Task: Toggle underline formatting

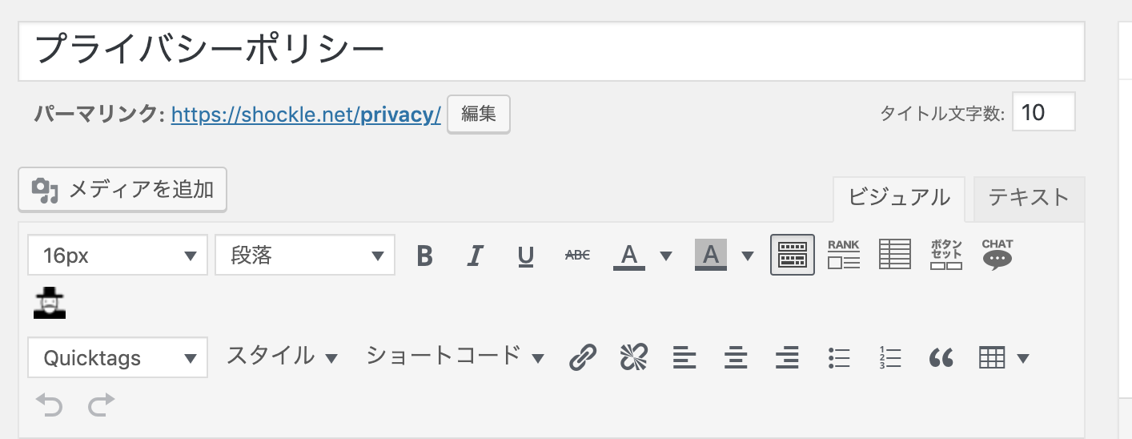Action: pyautogui.click(x=526, y=256)
